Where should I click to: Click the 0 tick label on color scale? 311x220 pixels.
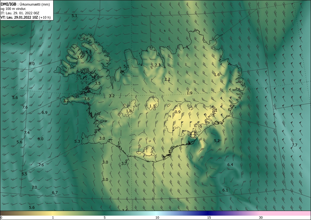1,218
